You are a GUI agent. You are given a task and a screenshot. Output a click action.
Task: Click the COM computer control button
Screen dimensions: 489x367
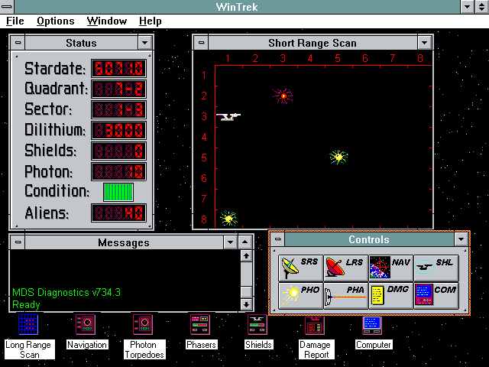pyautogui.click(x=436, y=295)
